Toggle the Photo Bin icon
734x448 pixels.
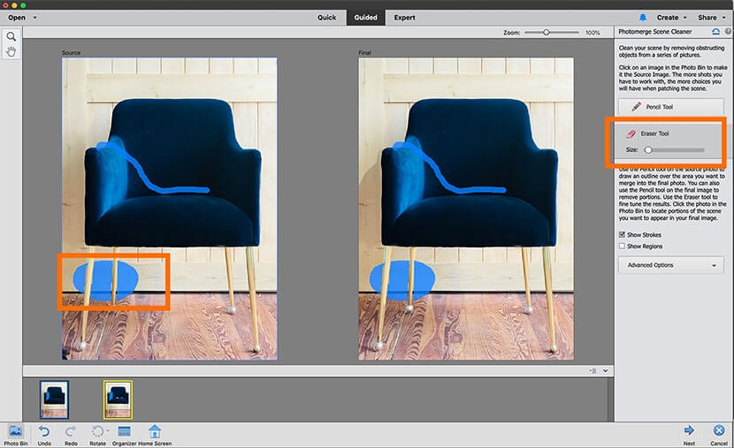(x=15, y=431)
